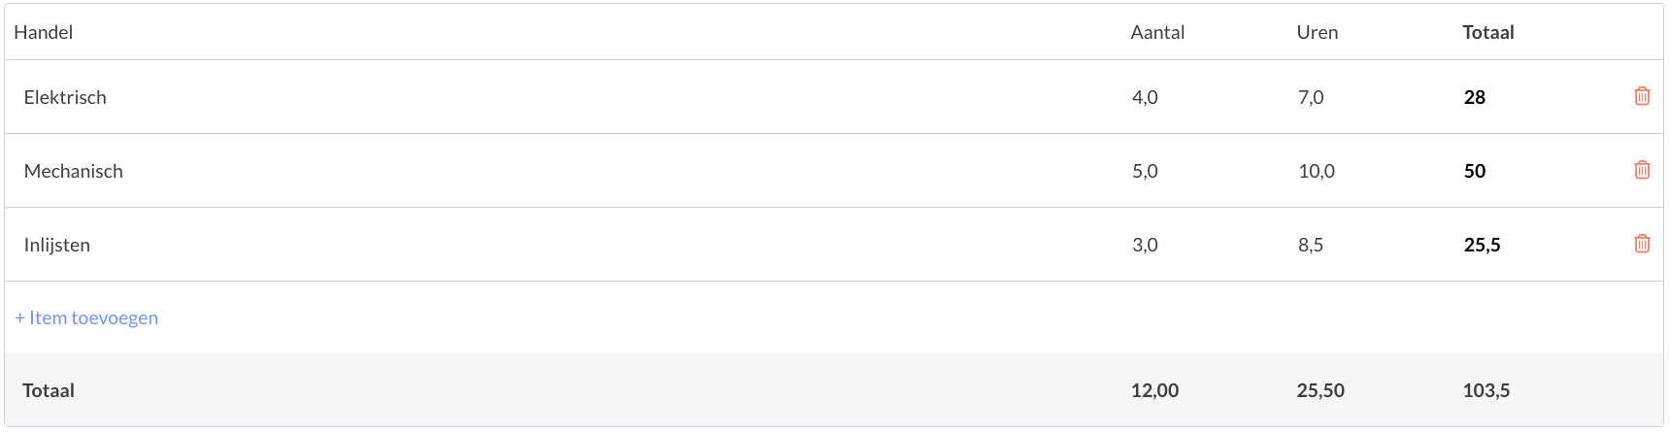Delete the Elektrisch row with trash icon
The height and width of the screenshot is (433, 1670).
(x=1642, y=96)
